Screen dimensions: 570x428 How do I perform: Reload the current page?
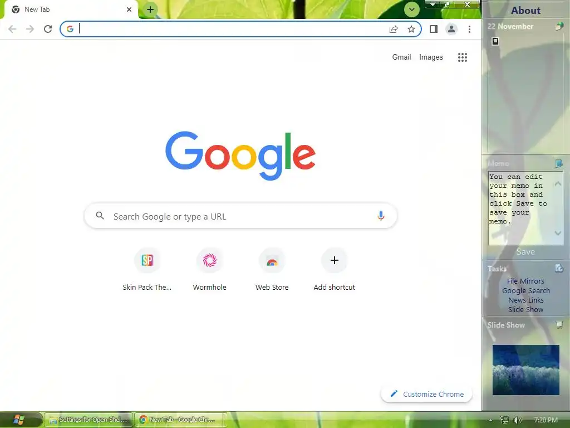(48, 29)
